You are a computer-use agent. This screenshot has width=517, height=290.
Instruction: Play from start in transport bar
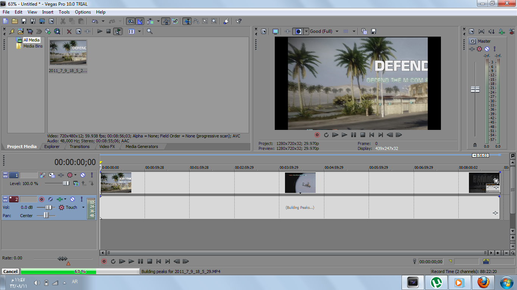click(x=122, y=261)
